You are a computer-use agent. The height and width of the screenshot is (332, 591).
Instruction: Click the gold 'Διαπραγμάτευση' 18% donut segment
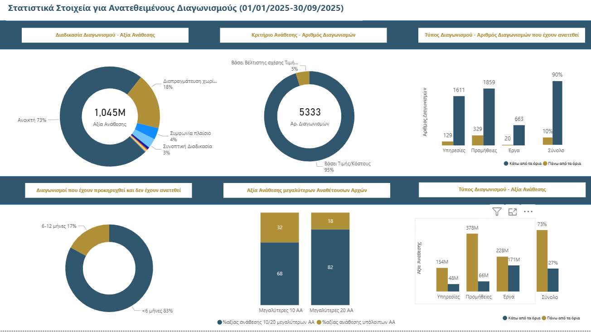[145, 102]
